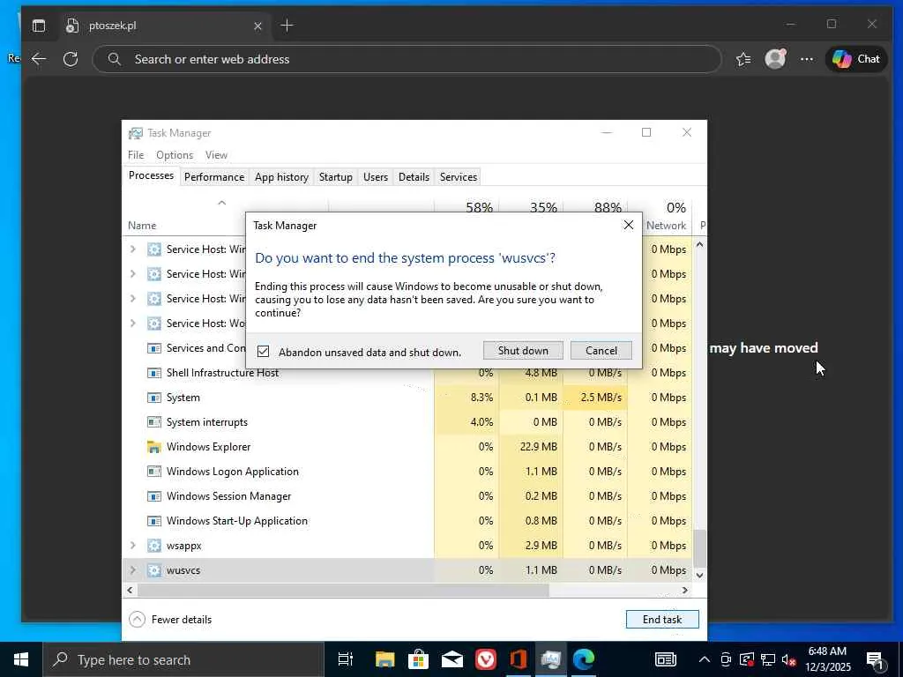Open the Edge profile avatar

click(x=775, y=59)
